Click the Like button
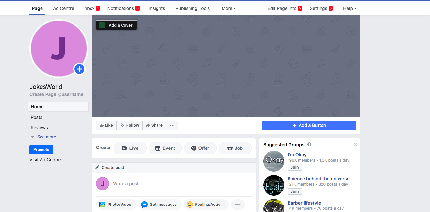This screenshot has height=212, width=430. (x=106, y=125)
